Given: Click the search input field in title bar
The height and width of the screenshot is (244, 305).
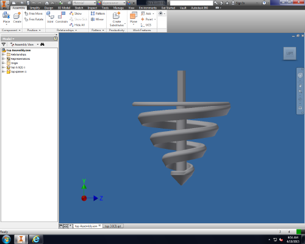Looking at the screenshot, I should [x=192, y=3].
